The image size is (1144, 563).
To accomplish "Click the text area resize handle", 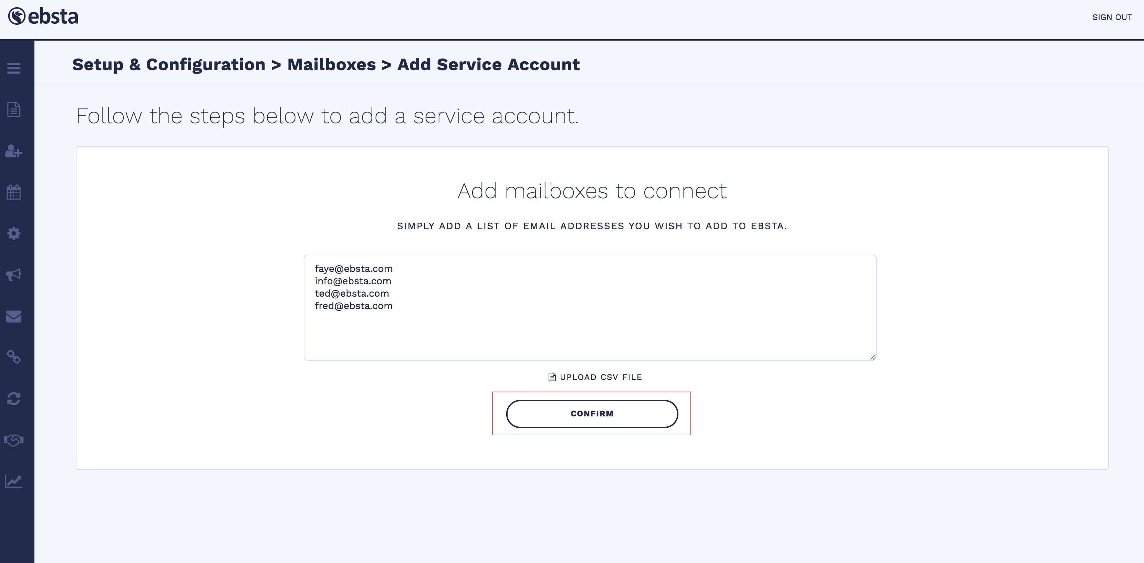I will point(873,357).
